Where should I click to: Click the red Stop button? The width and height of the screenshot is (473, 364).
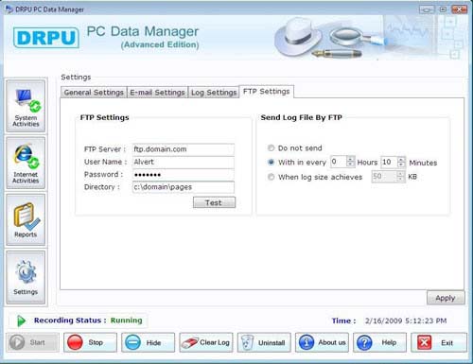point(90,342)
